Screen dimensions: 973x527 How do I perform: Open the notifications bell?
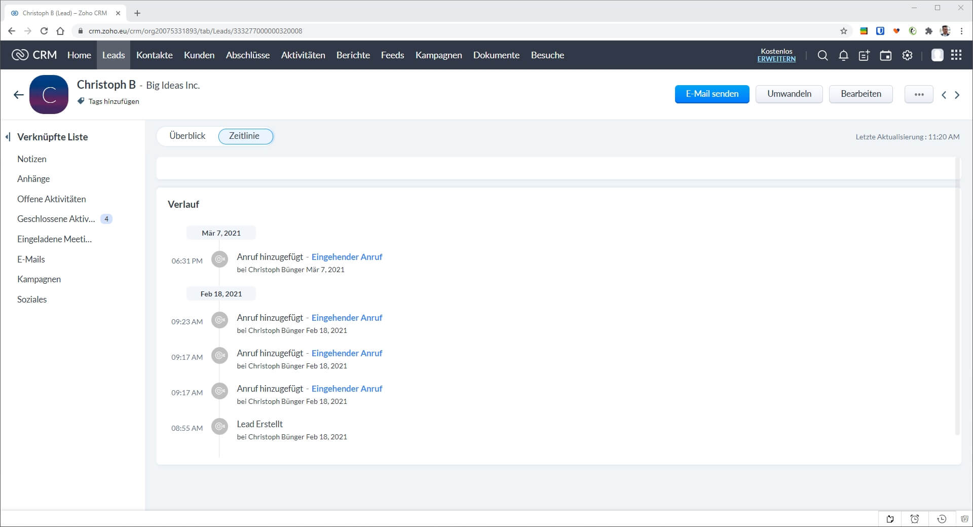coord(843,55)
